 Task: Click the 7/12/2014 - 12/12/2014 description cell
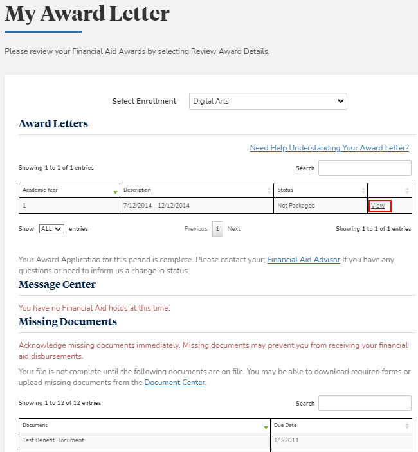(156, 206)
